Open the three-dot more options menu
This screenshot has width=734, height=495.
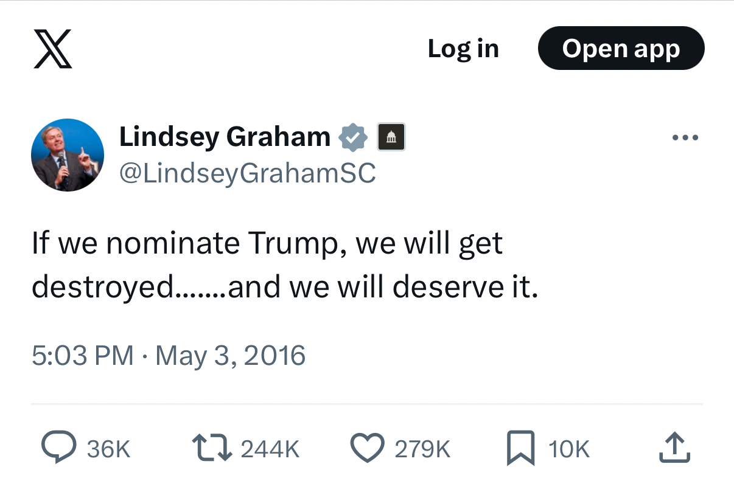coord(685,138)
